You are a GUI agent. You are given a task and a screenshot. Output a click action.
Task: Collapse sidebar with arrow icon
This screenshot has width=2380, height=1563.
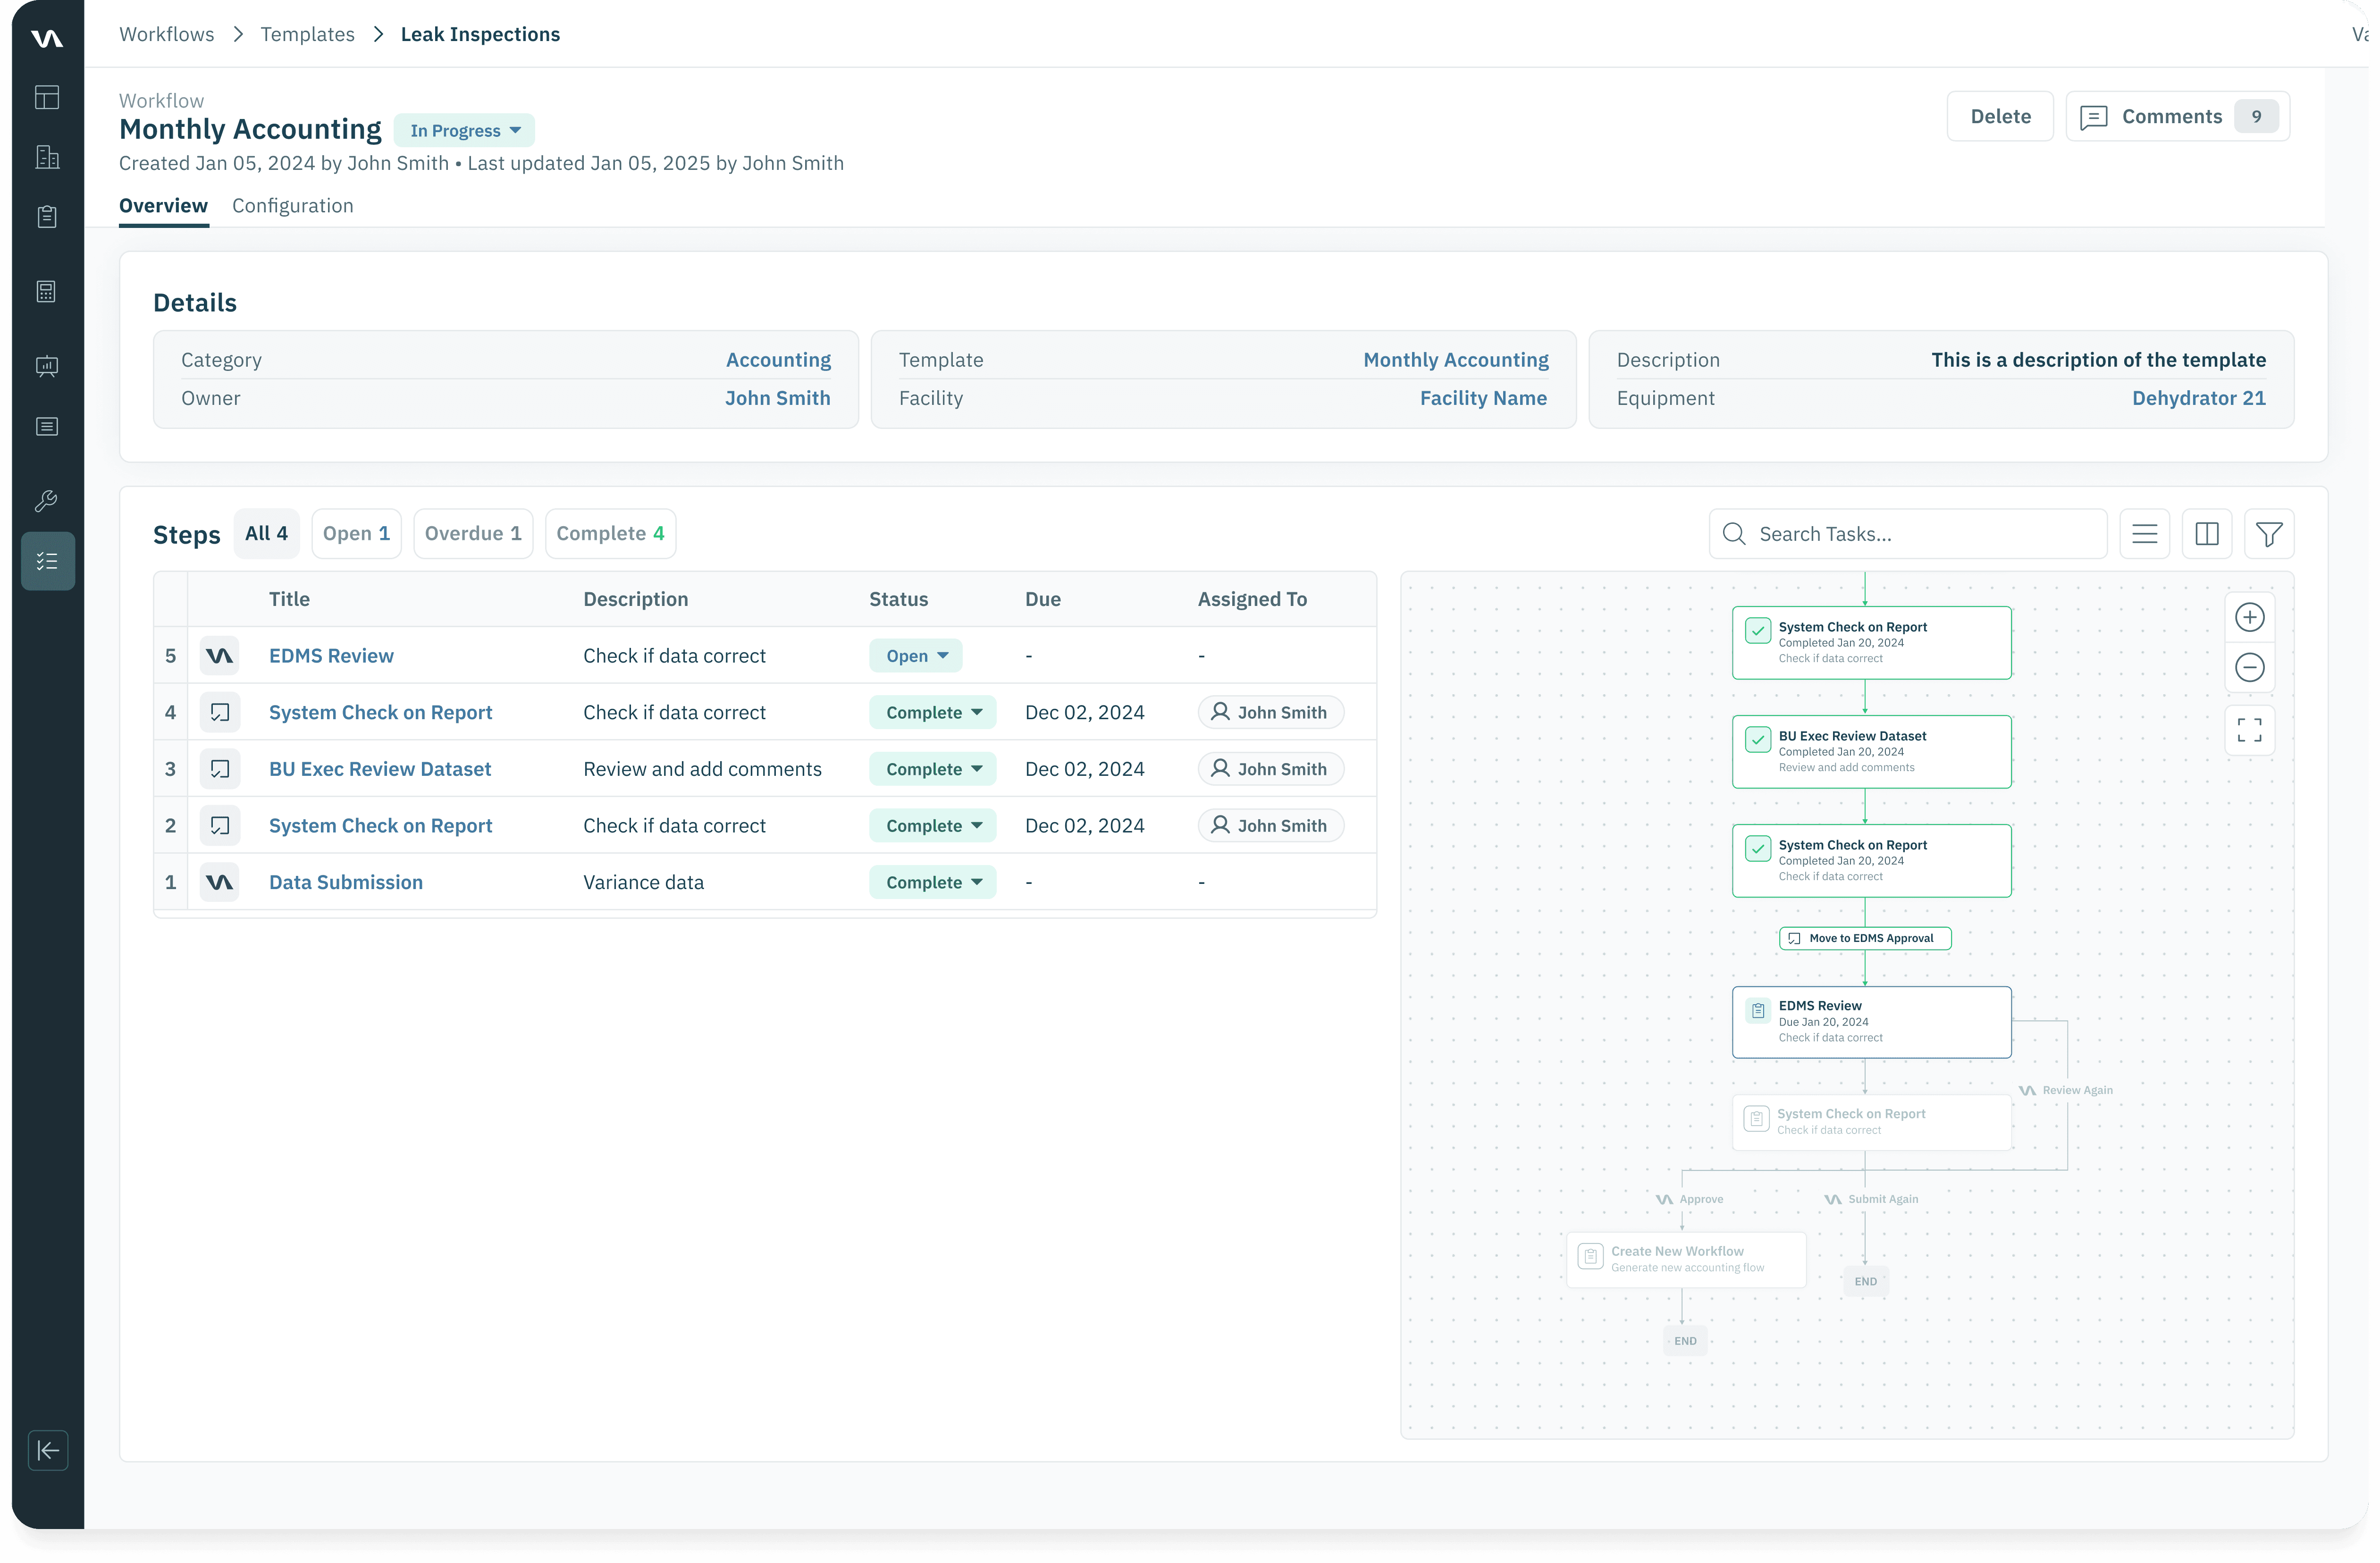click(x=47, y=1450)
